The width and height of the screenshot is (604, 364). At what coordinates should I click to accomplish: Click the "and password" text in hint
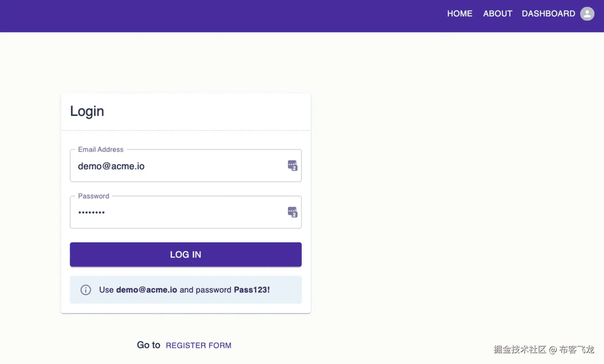tap(205, 290)
